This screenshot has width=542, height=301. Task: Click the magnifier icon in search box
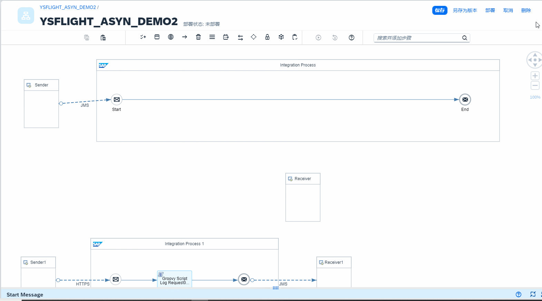(x=465, y=38)
